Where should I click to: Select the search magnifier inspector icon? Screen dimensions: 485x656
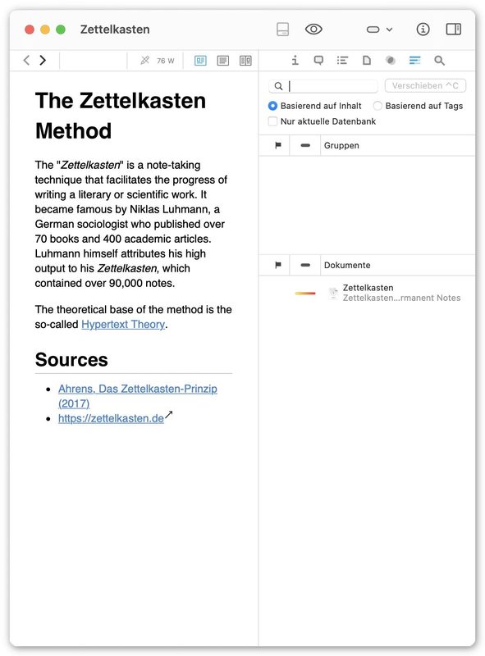pos(439,61)
